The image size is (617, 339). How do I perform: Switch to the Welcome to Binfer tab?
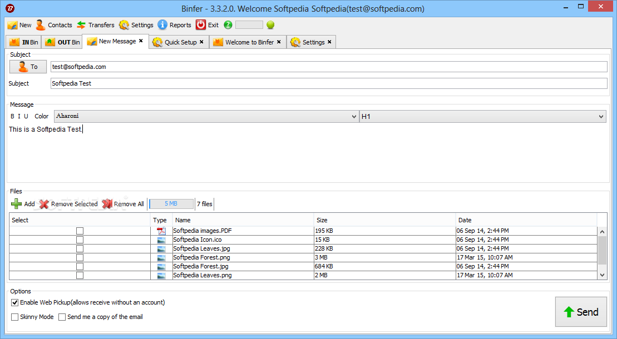point(248,42)
